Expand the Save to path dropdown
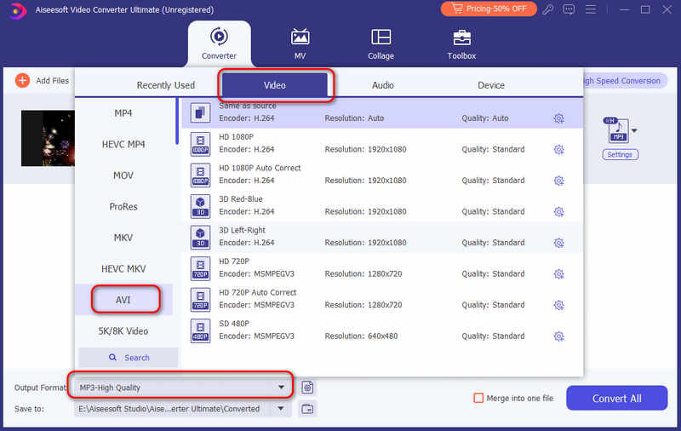The image size is (681, 431). pyautogui.click(x=281, y=409)
